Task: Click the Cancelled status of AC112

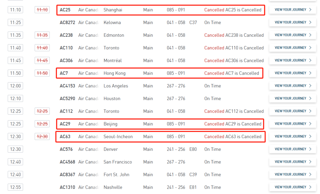Action: tap(214, 111)
